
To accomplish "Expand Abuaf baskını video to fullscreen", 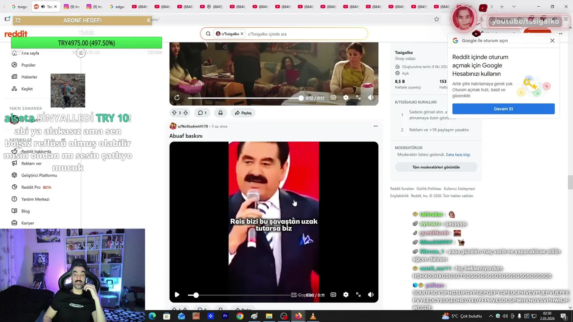I will 358,295.
